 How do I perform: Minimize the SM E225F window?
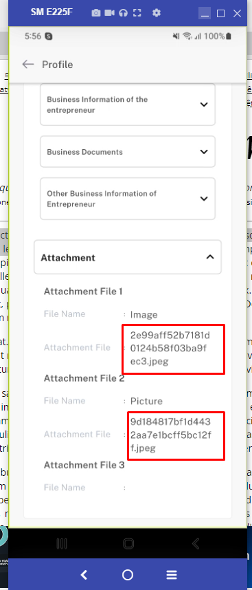coord(205,14)
